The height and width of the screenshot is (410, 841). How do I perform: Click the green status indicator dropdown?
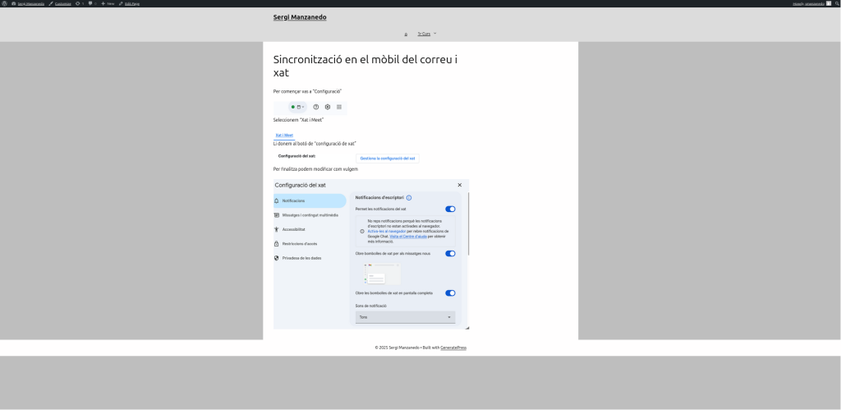[297, 107]
